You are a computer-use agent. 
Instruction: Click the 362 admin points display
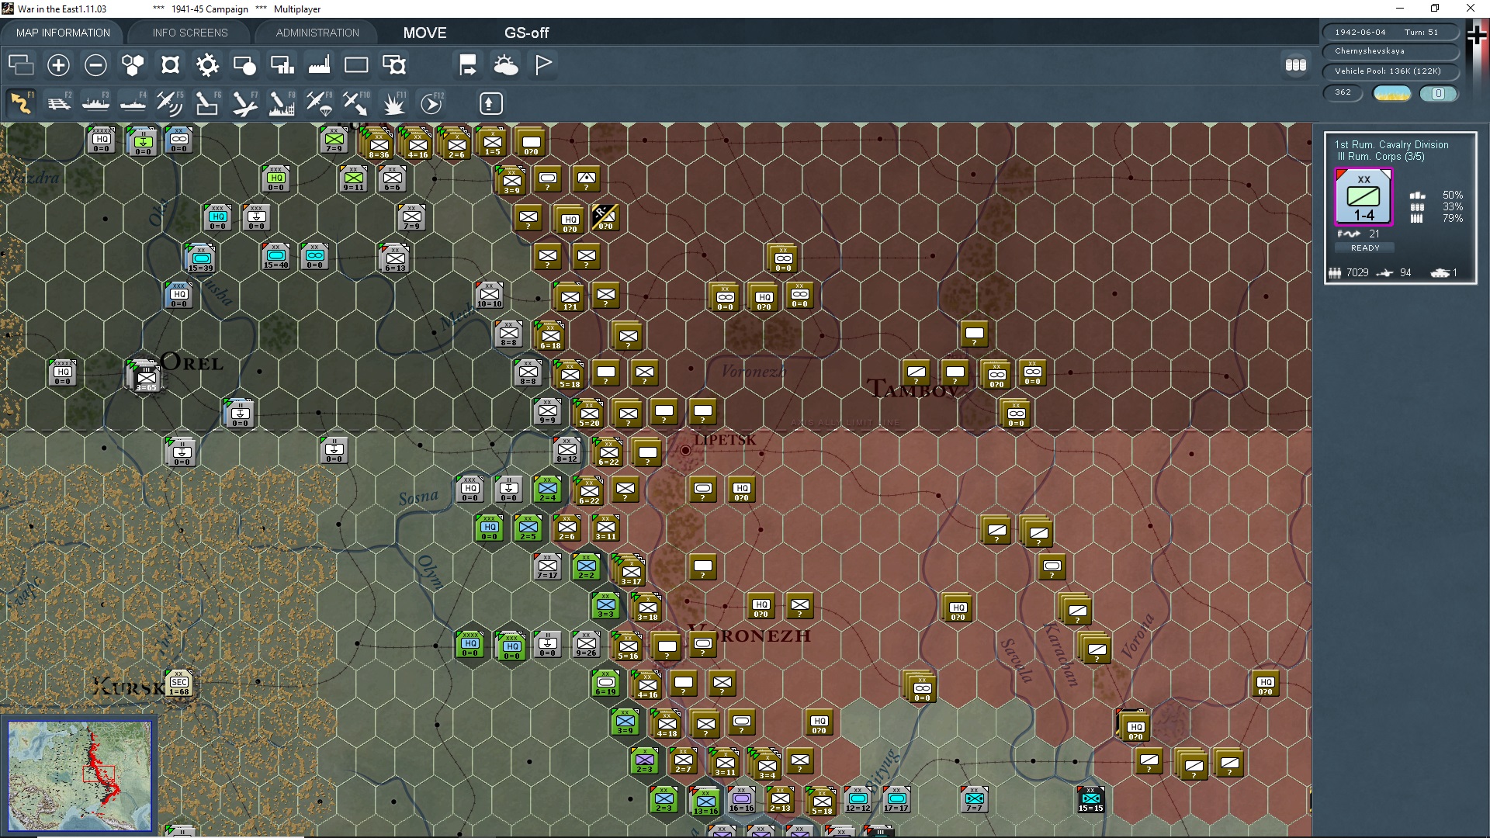[x=1343, y=92]
